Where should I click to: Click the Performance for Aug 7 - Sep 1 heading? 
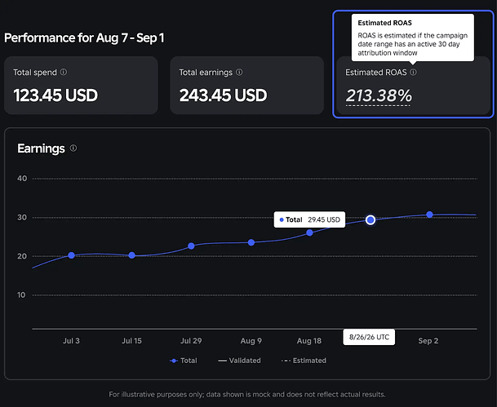(84, 38)
